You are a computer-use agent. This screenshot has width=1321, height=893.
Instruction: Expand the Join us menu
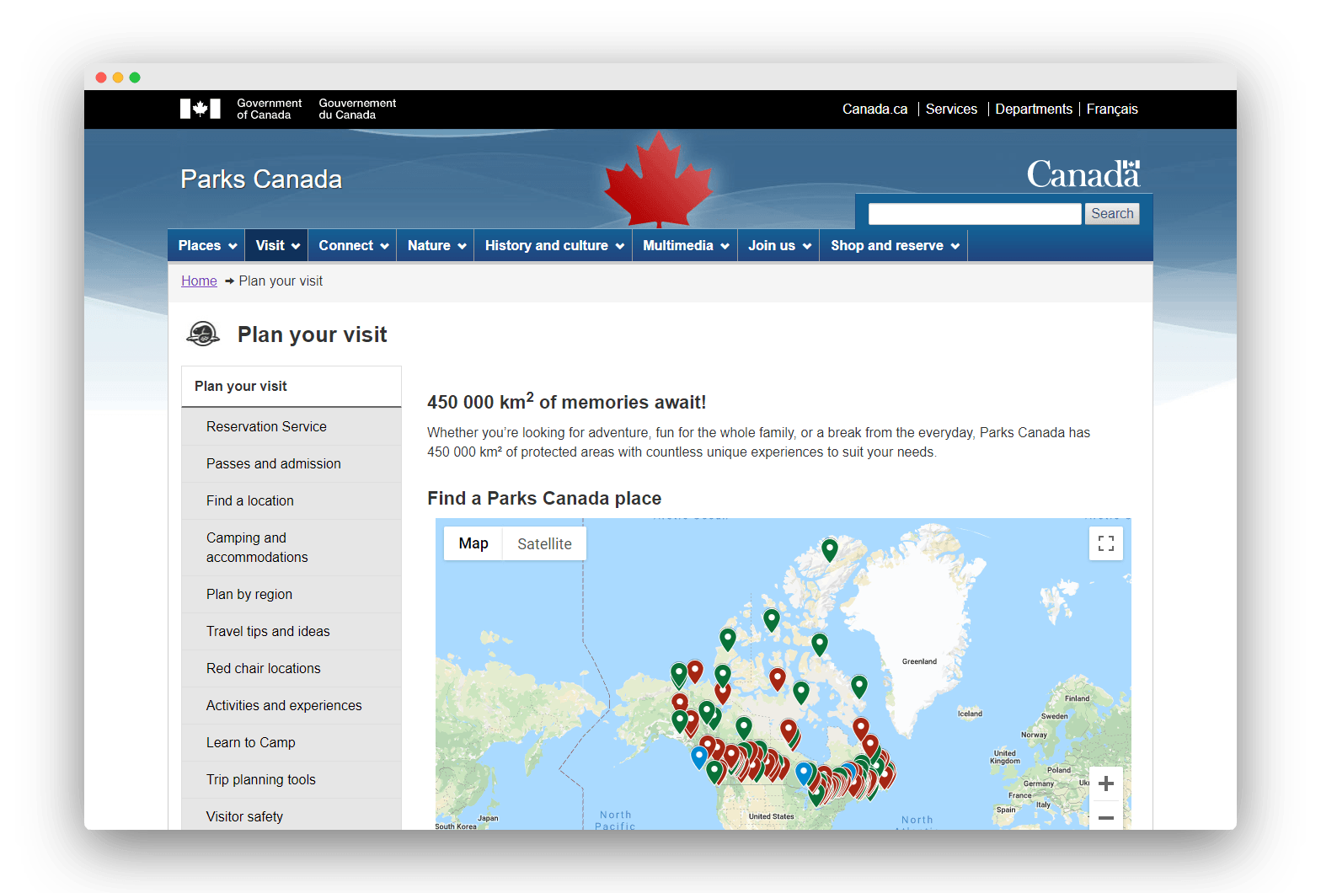(x=779, y=245)
